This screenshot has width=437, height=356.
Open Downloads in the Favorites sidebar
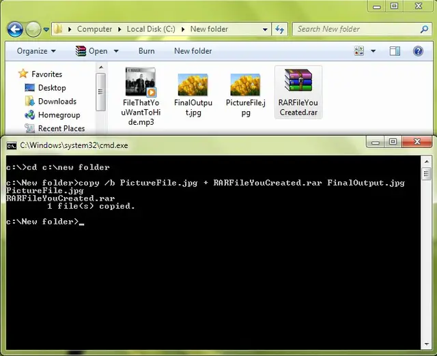tap(57, 102)
